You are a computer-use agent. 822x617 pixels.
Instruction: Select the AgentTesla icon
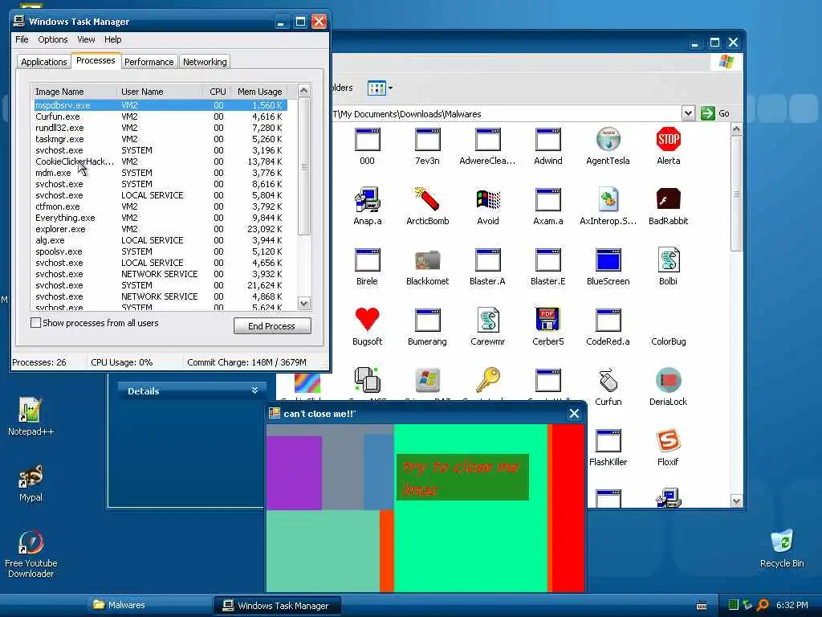608,140
